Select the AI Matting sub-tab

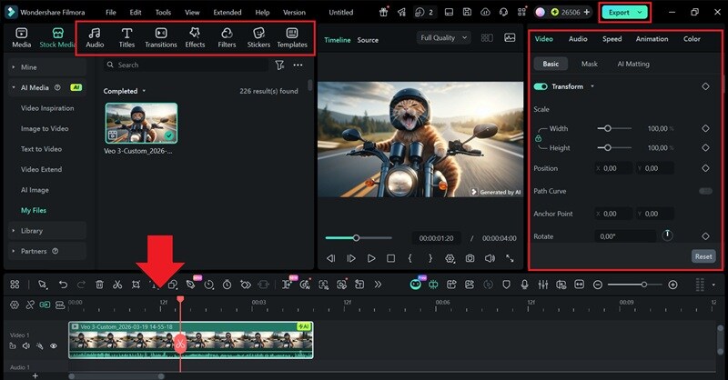(633, 64)
